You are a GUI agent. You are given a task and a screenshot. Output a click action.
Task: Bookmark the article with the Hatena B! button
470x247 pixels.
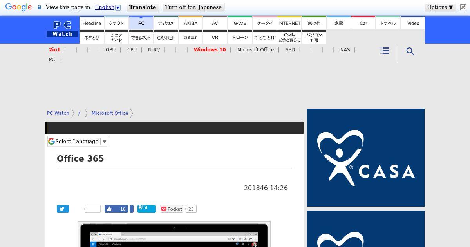pos(146,209)
